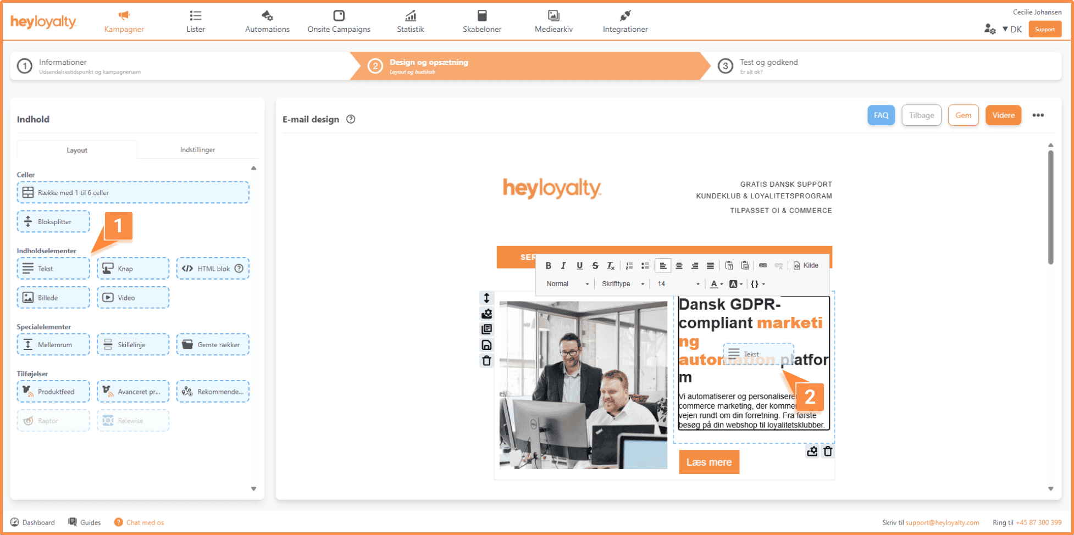The image size is (1074, 535).
Task: Open Statistik in the top navigation
Action: pos(411,21)
